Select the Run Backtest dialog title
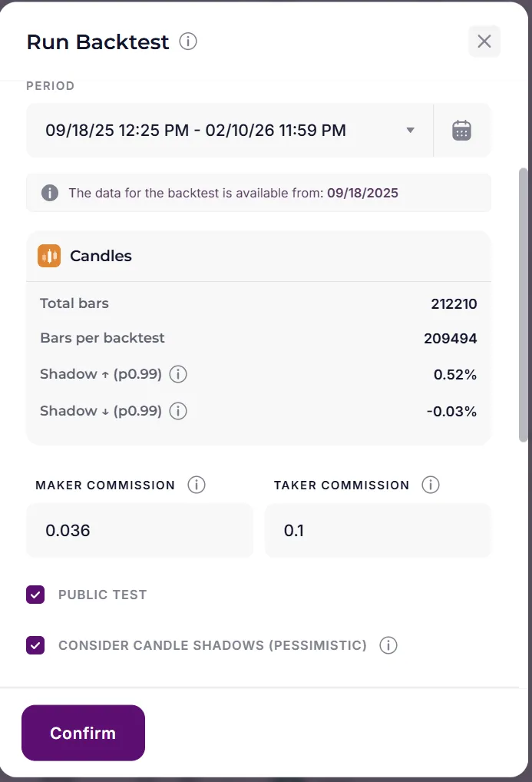 click(98, 42)
